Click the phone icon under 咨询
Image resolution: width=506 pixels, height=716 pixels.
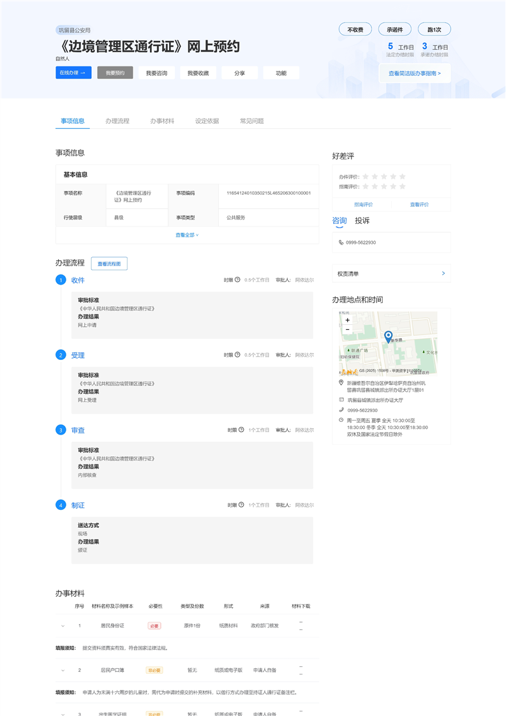[341, 242]
